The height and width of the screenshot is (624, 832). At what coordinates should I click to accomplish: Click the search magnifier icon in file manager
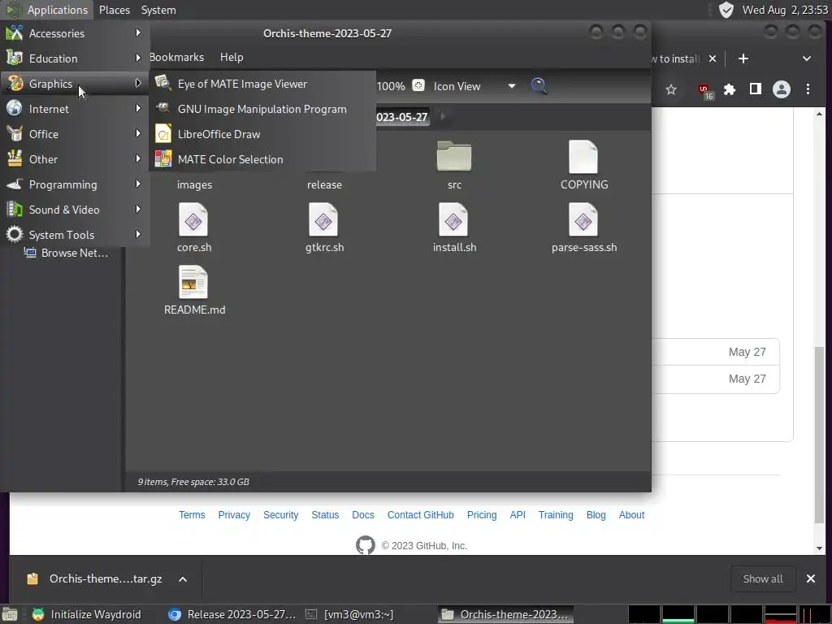539,86
